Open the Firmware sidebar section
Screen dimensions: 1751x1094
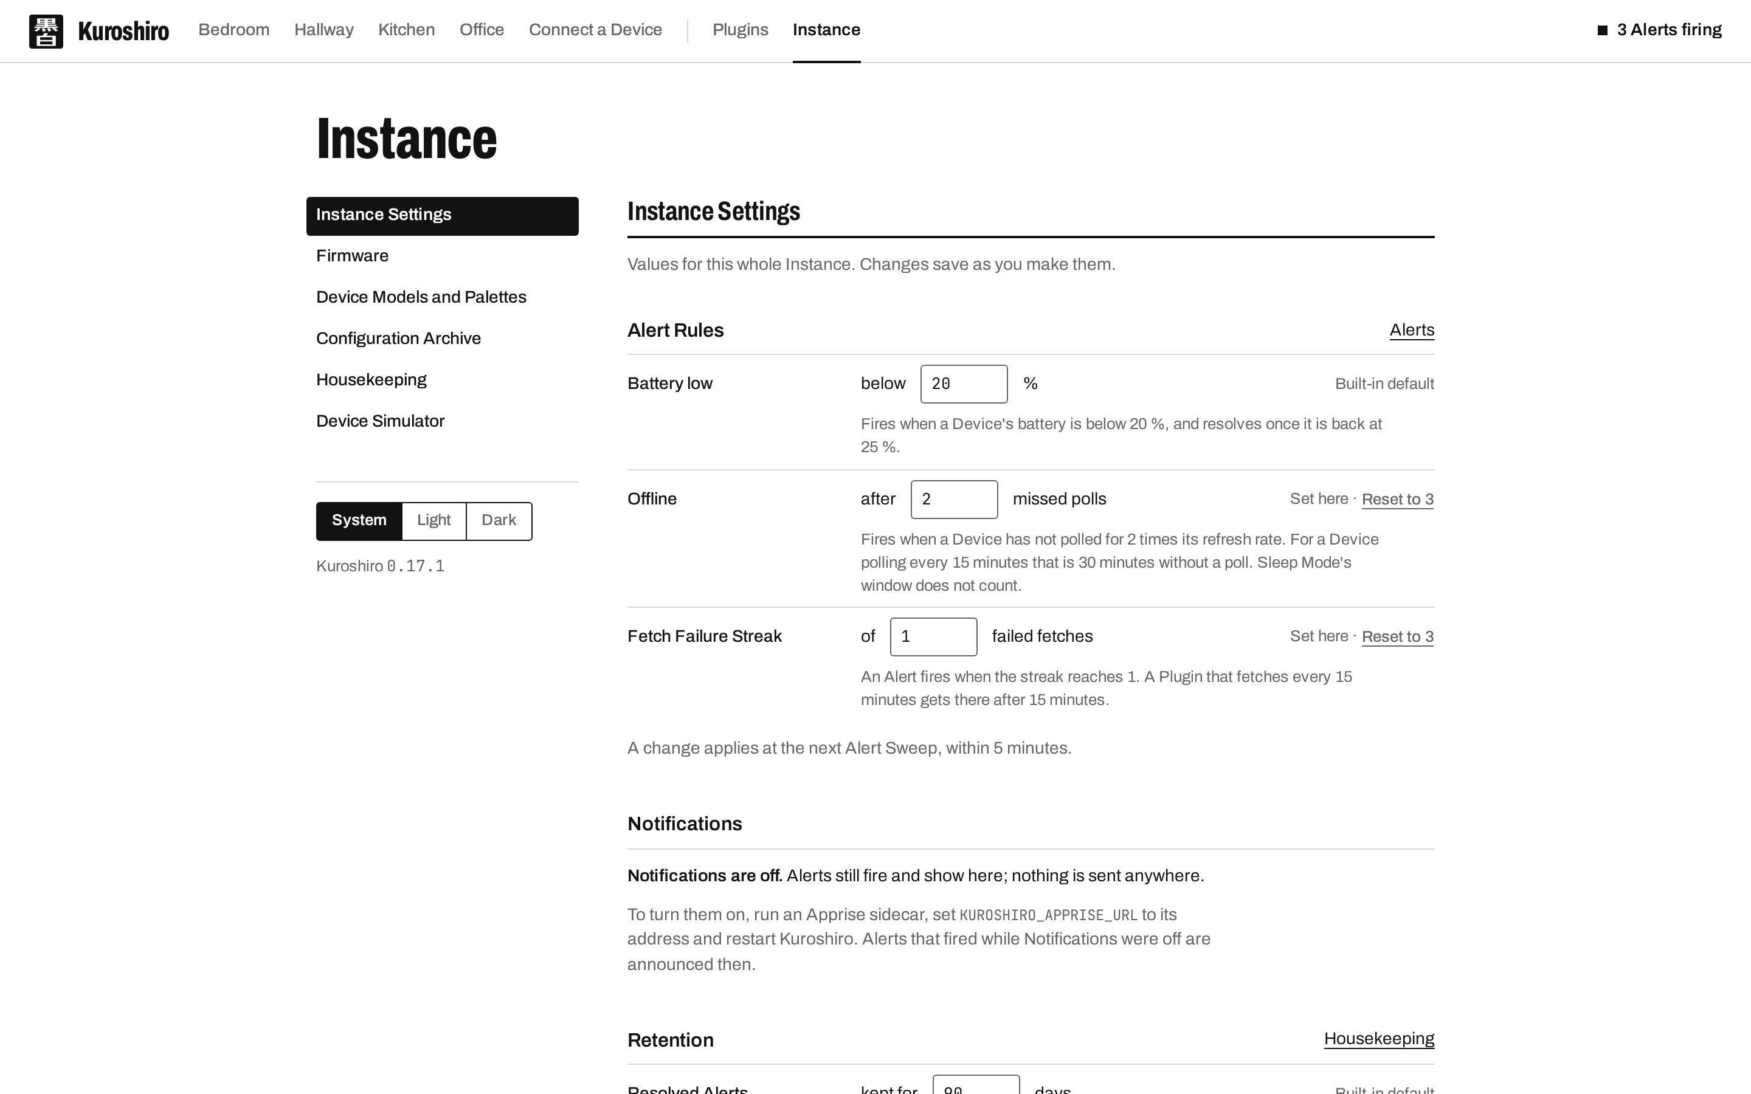coord(353,256)
